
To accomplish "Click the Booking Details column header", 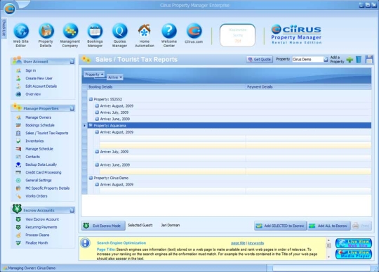I will (x=166, y=87).
